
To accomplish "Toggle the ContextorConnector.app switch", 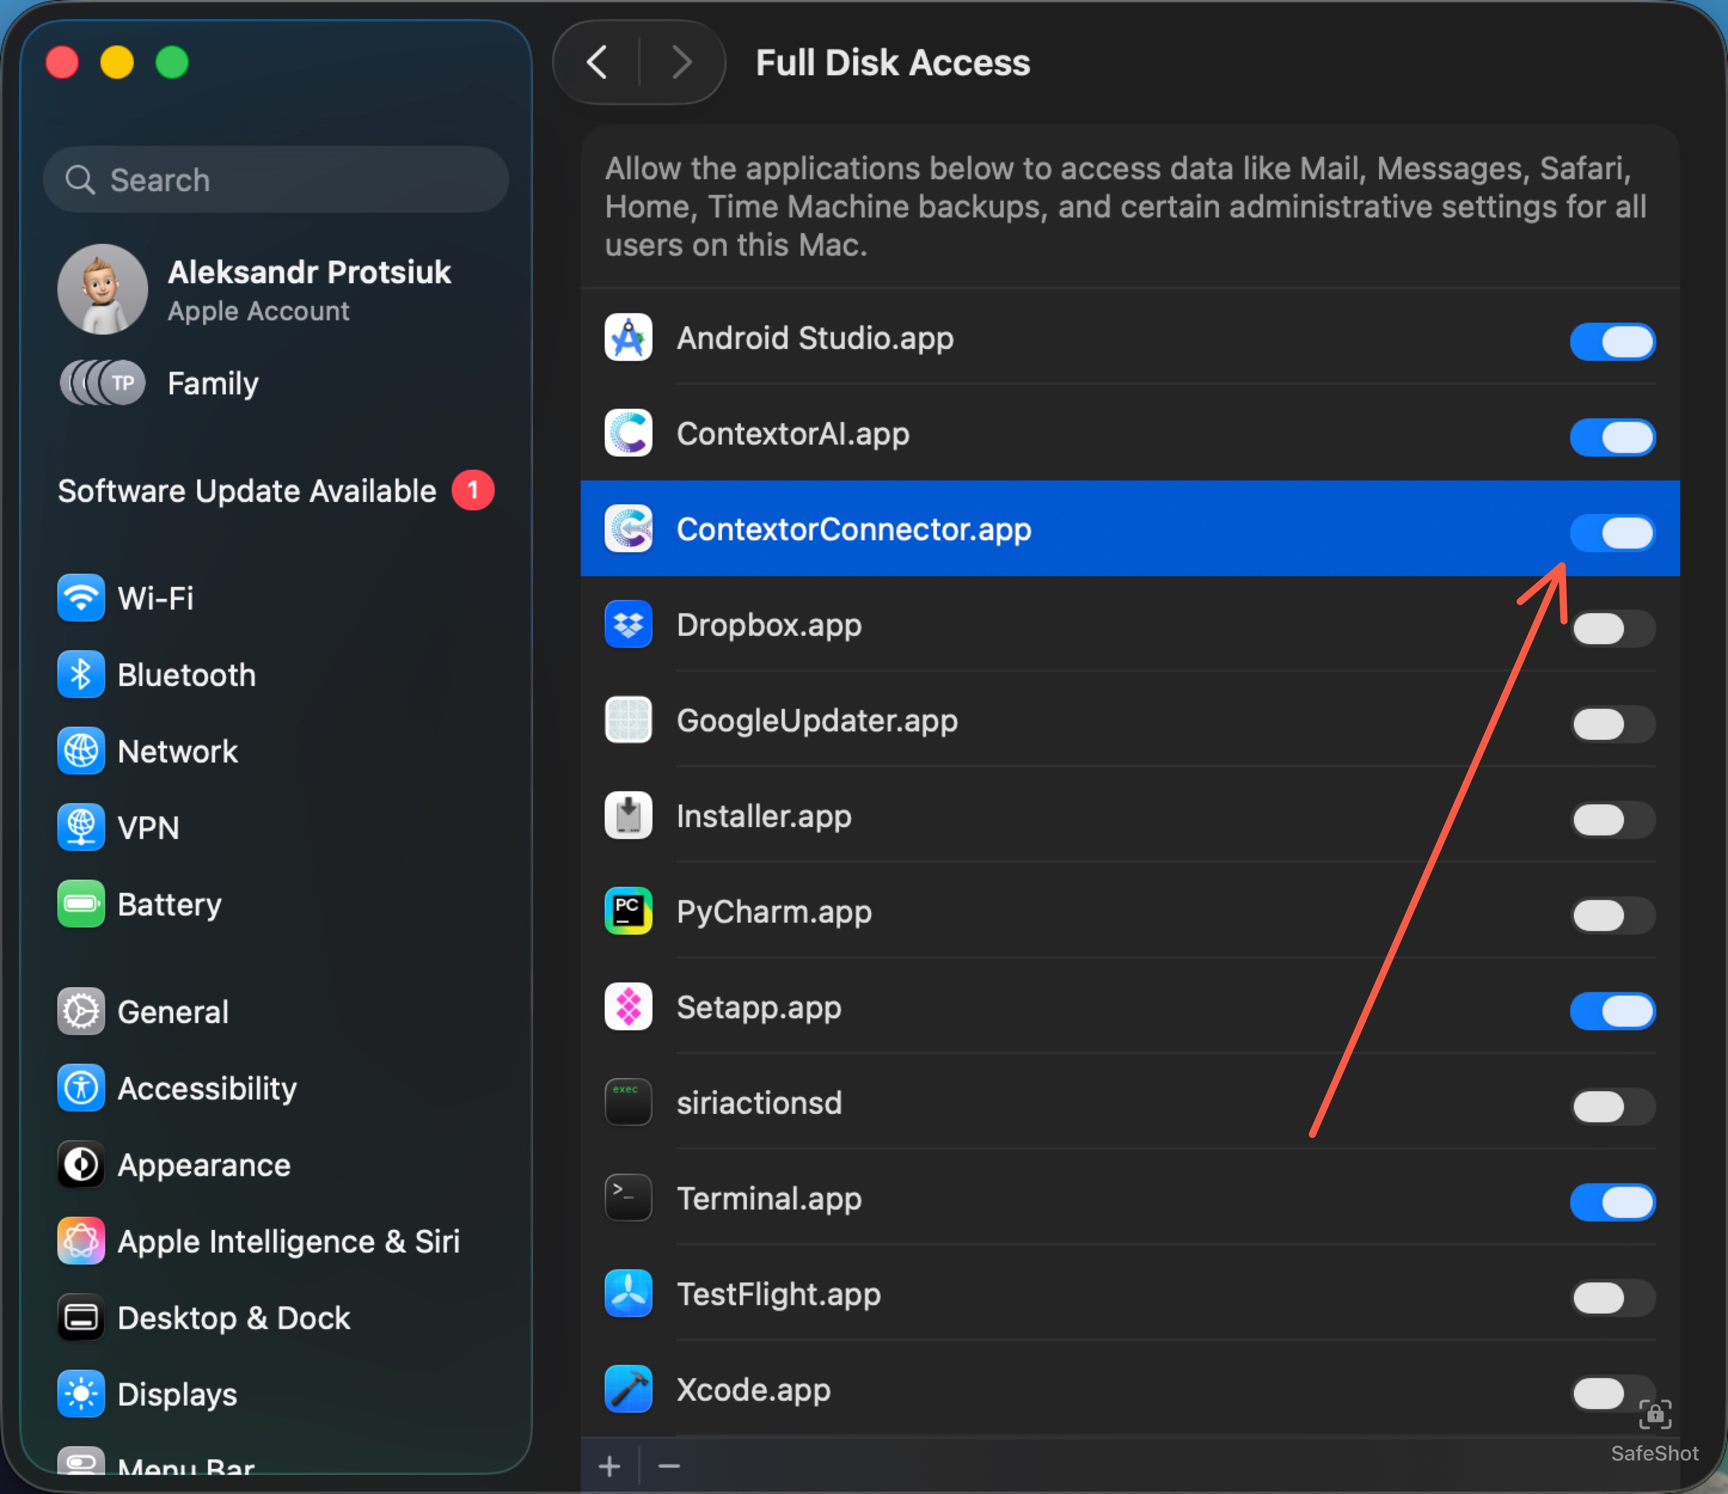I will coord(1613,533).
